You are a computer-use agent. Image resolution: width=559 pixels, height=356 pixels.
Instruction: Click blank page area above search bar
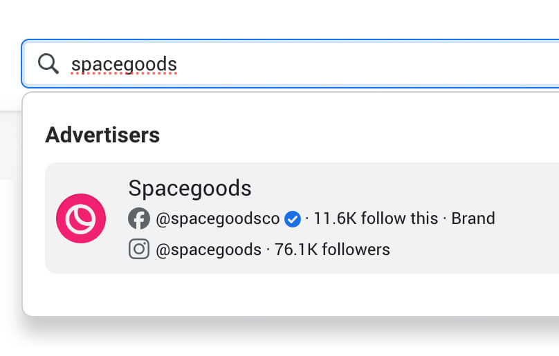[x=277, y=17]
